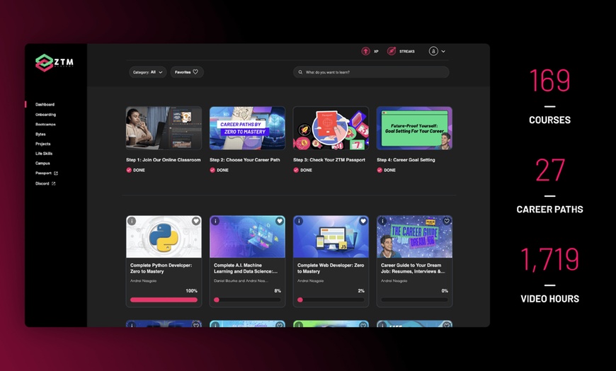Click the Python course 100% progress bar
This screenshot has width=616, height=371.
164,300
